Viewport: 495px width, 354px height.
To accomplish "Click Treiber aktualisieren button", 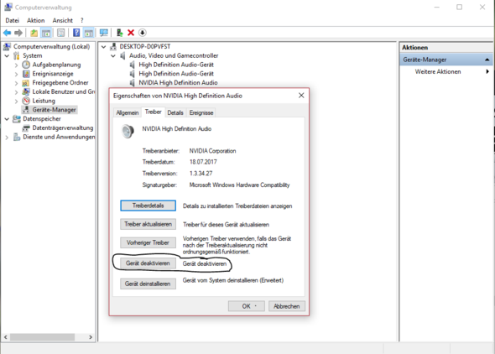I will (148, 224).
